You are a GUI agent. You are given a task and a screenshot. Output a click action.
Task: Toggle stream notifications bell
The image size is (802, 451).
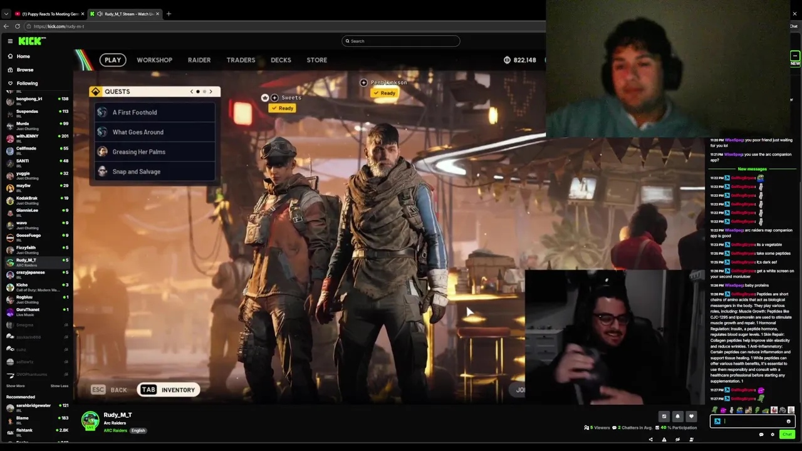click(677, 417)
